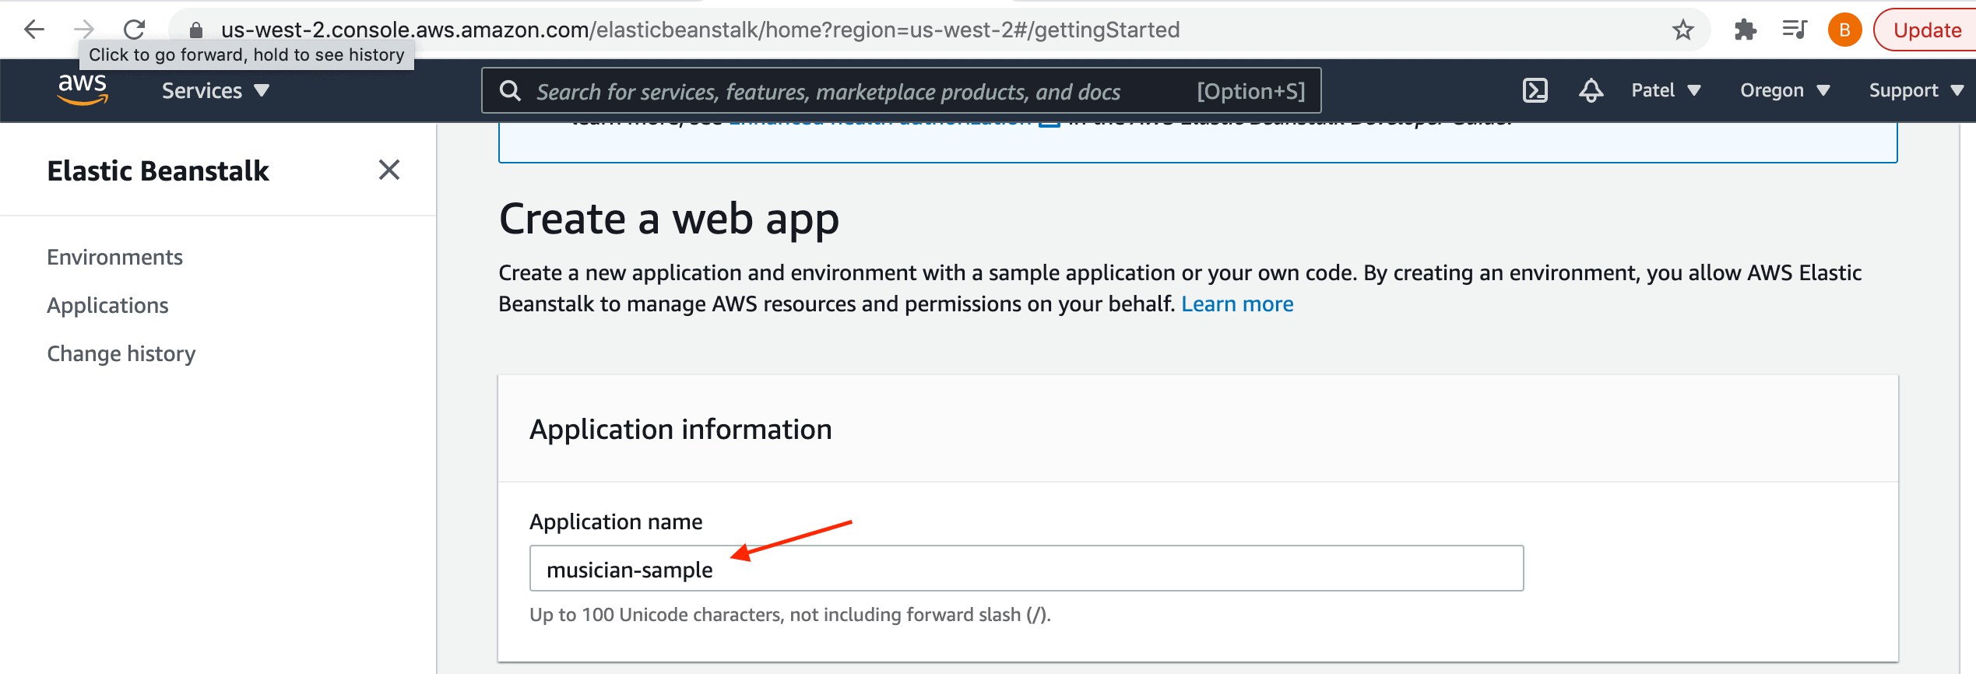The width and height of the screenshot is (1976, 674).
Task: Click the Application name label
Action: [x=616, y=522]
